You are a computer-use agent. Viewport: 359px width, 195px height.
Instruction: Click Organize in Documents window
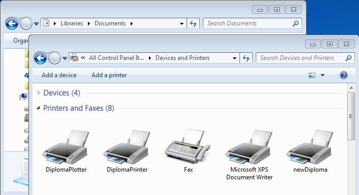(x=21, y=41)
